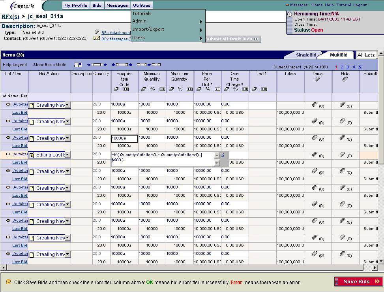The height and width of the screenshot is (292, 384).
Task: Click the eraser icon under Supplier Item Code
Action: 116,89
